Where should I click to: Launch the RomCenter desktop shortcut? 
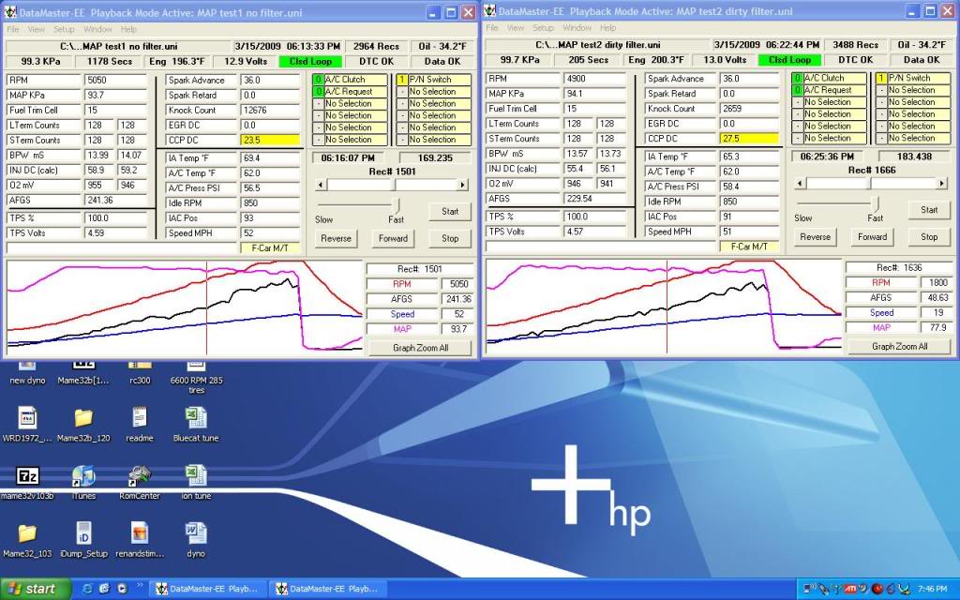140,475
